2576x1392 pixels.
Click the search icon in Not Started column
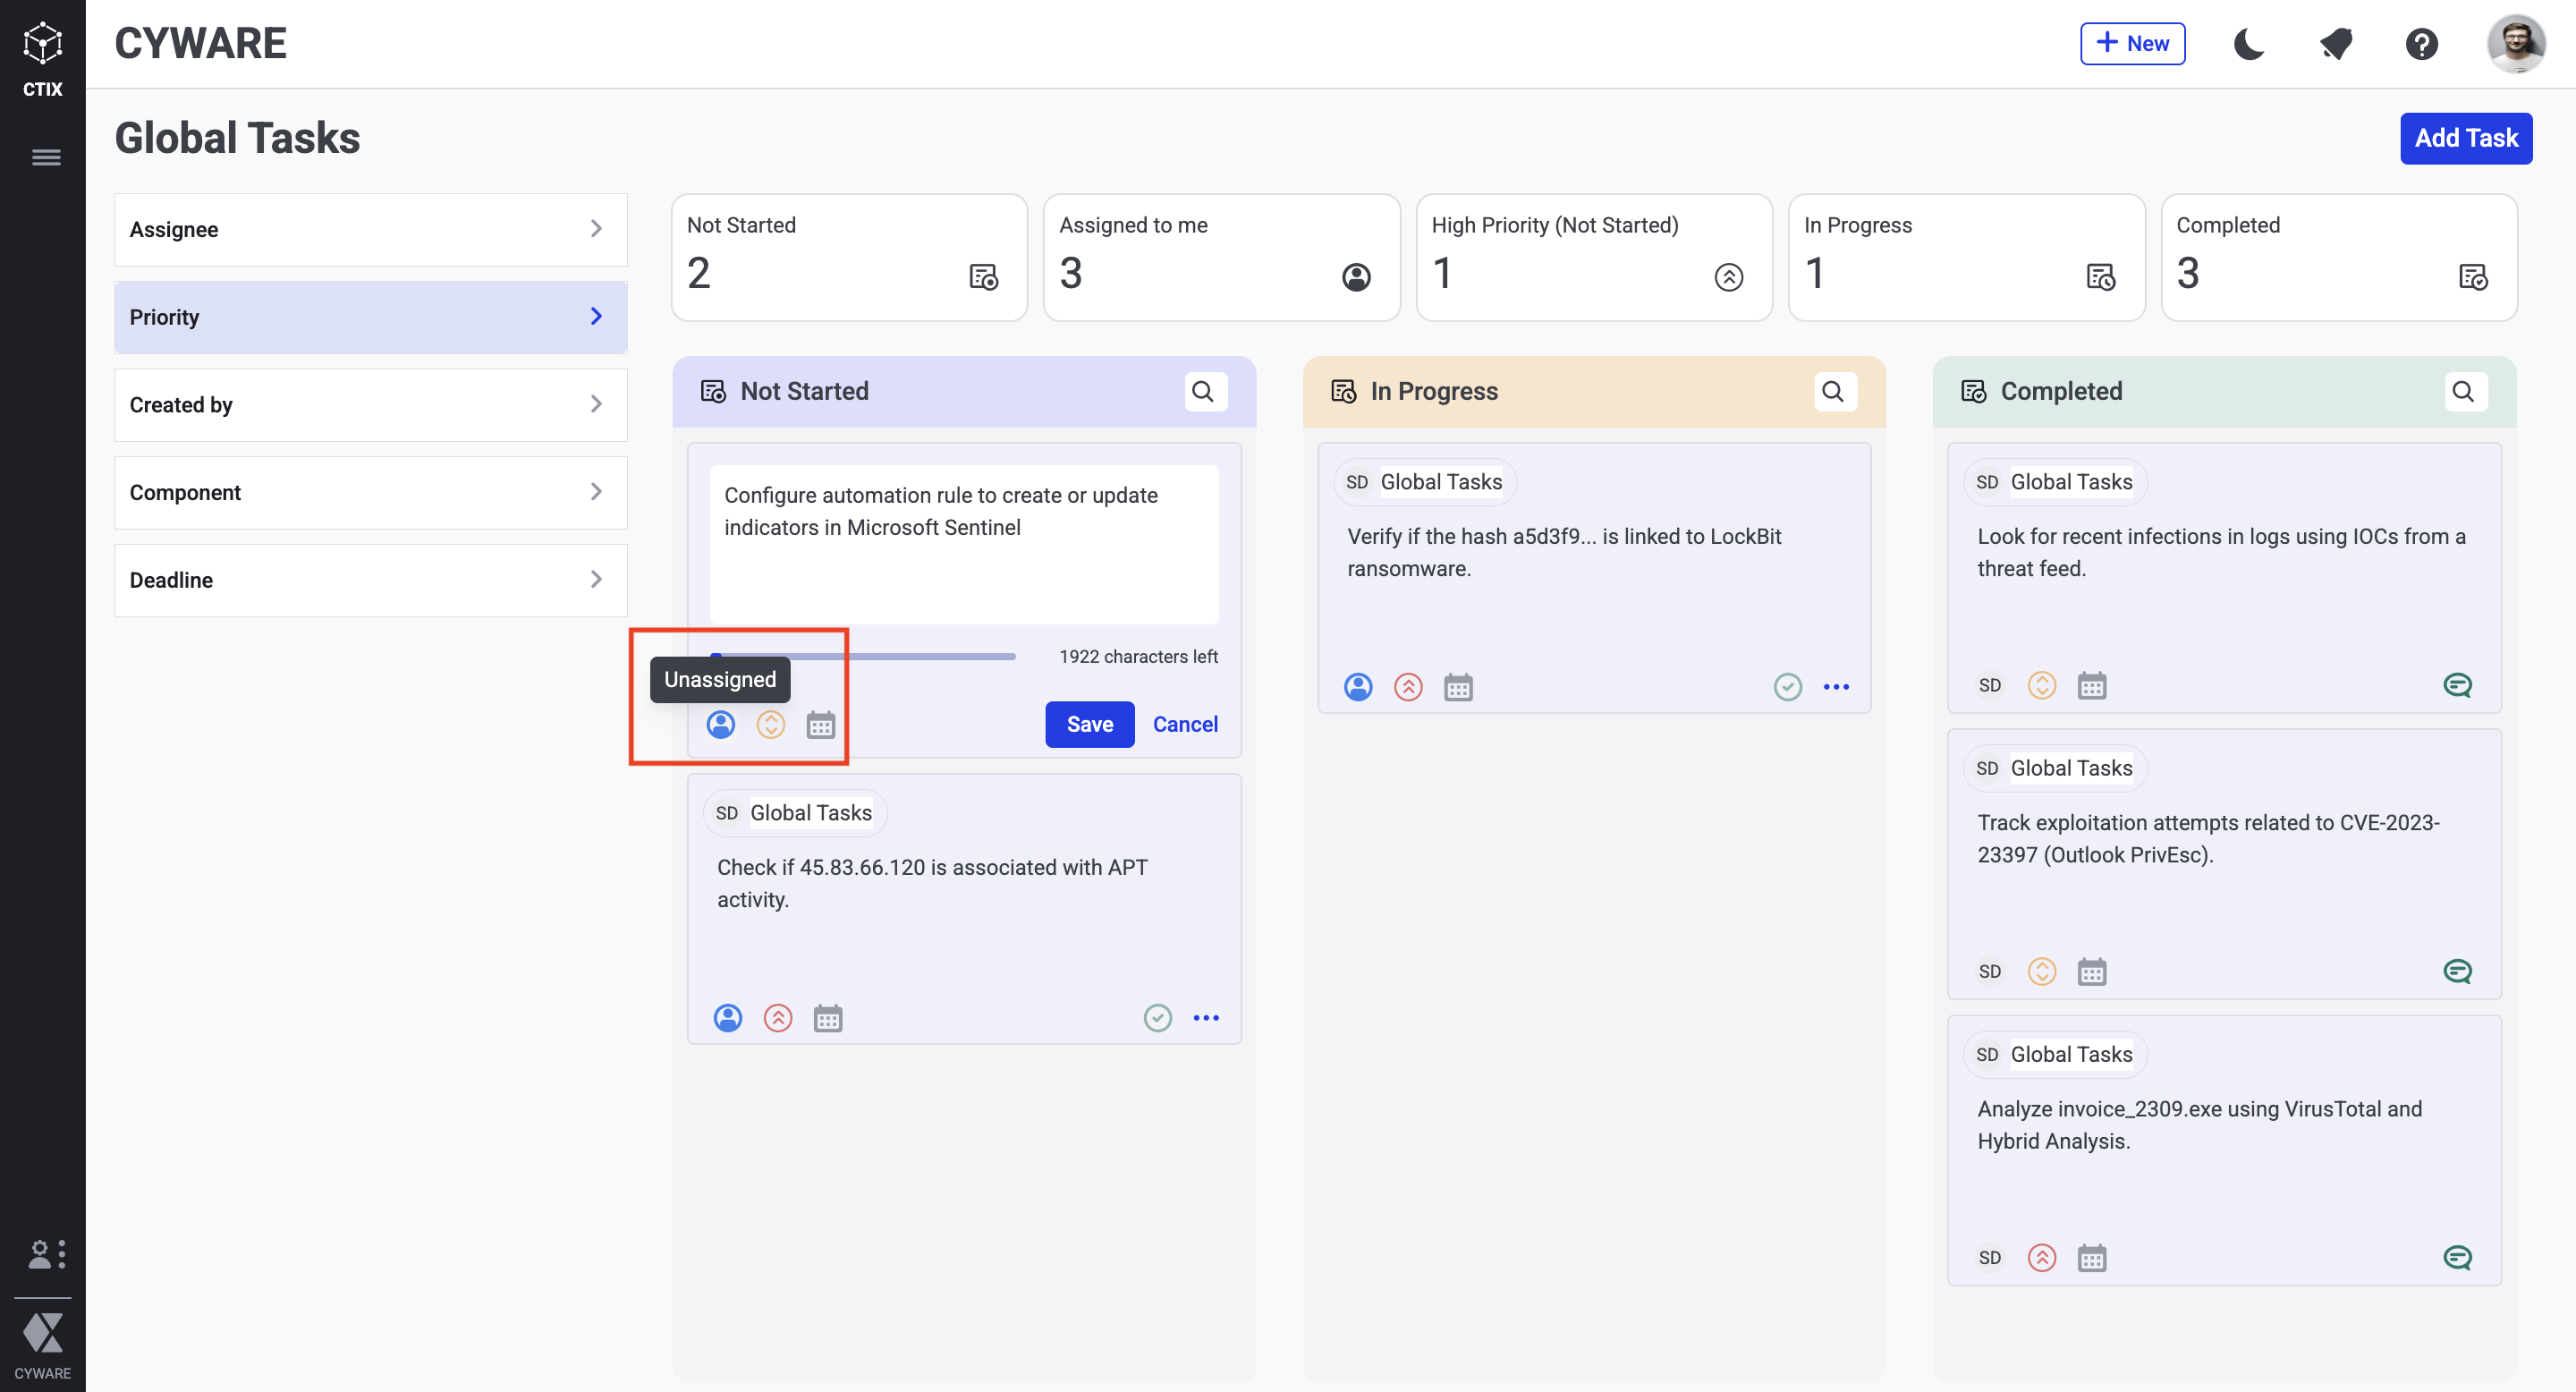point(1205,391)
